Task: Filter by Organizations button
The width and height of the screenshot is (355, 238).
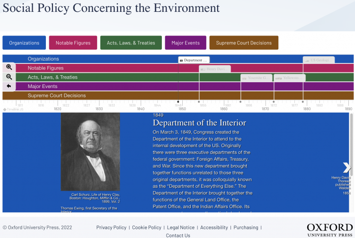Action: 24,43
